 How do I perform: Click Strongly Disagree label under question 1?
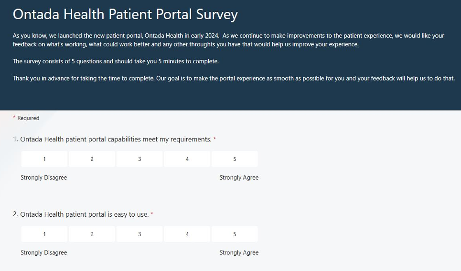(x=43, y=178)
